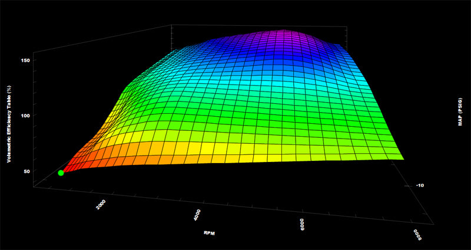
Task: Click the RPM axis label
Action: click(x=209, y=233)
